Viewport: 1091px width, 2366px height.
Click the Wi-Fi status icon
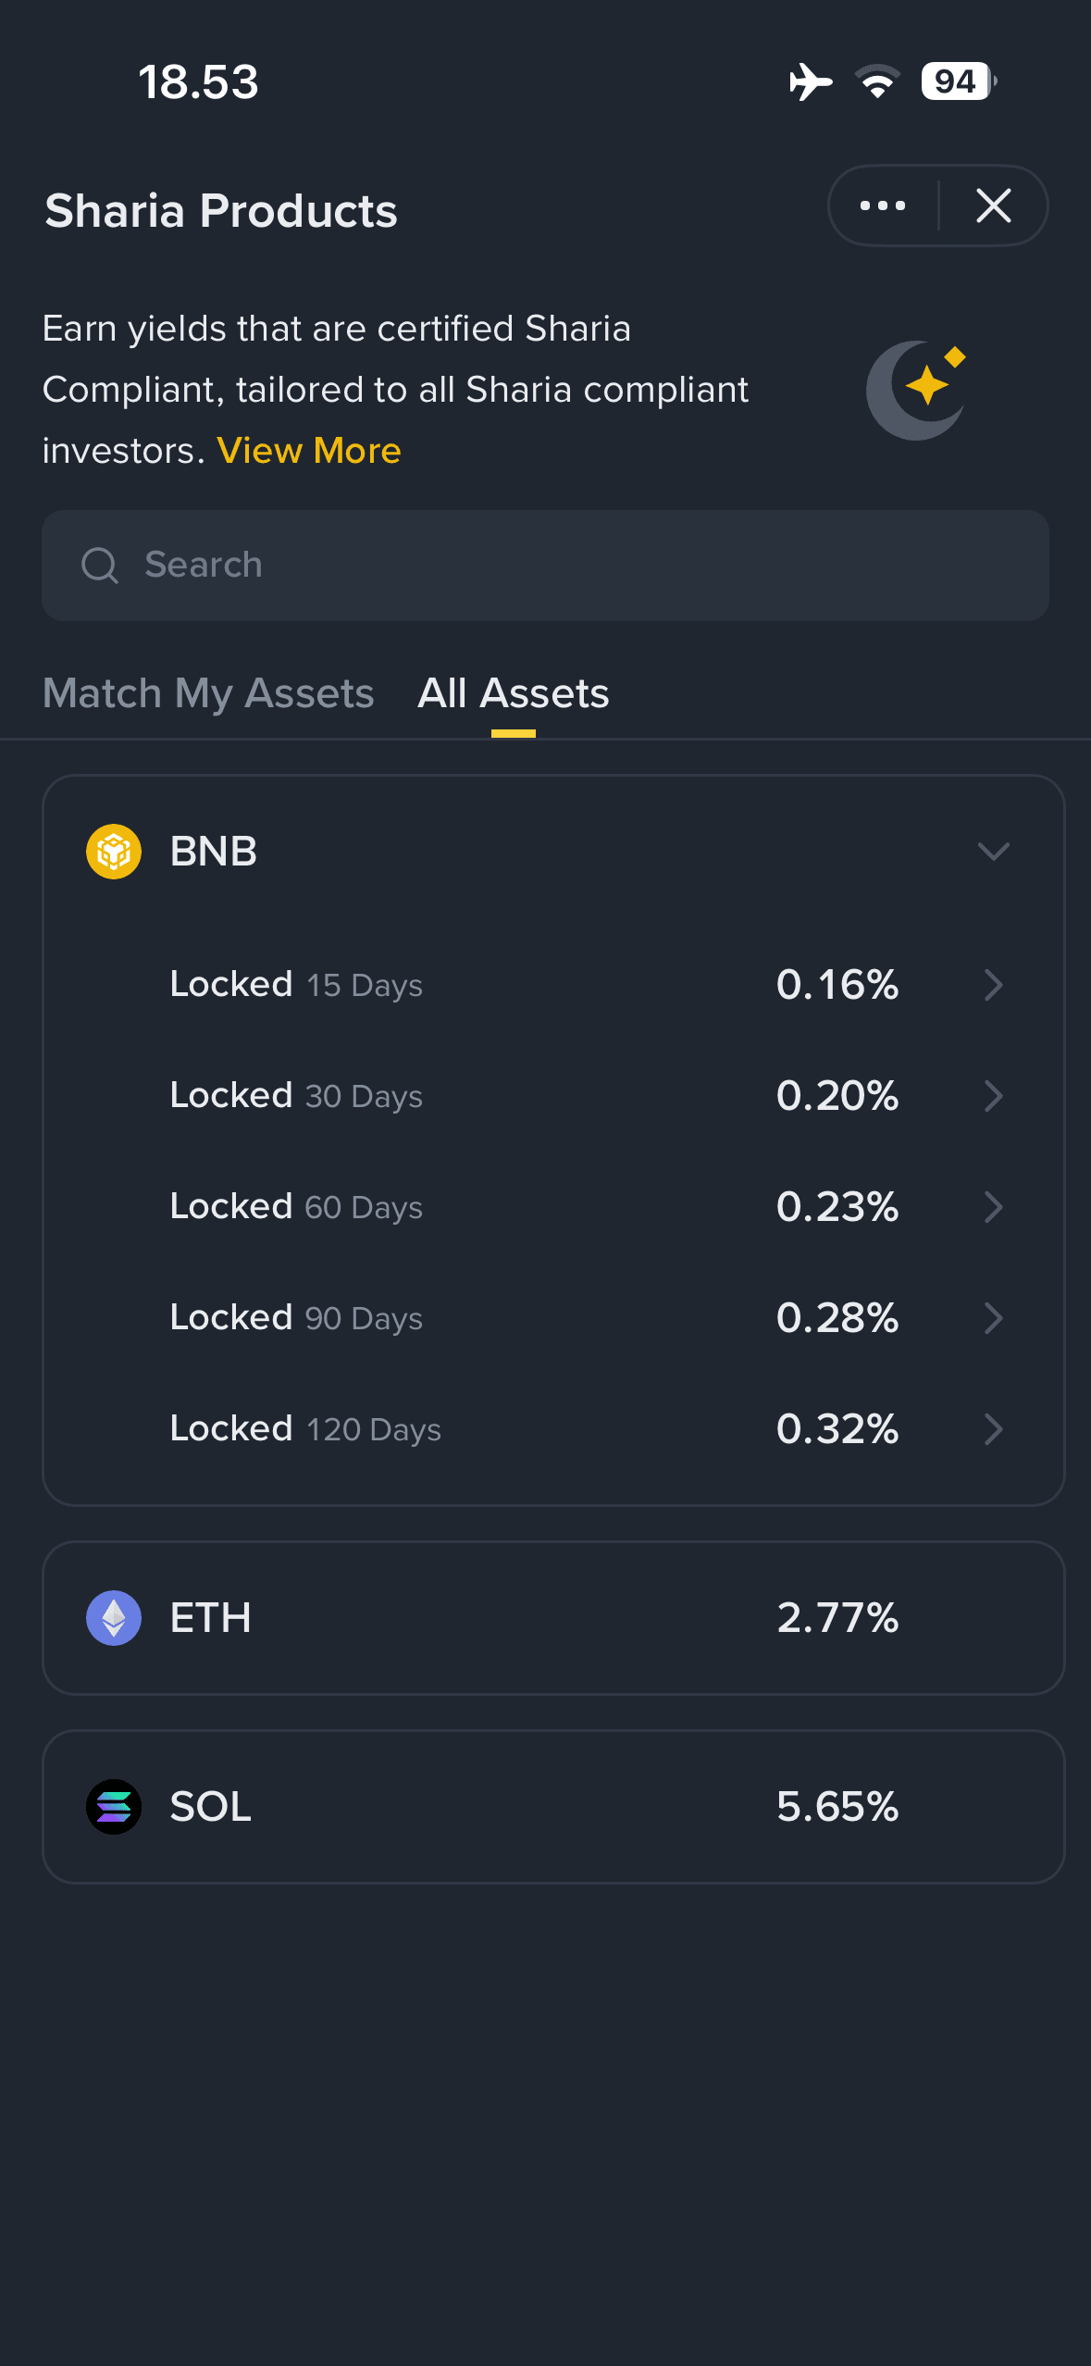[x=875, y=82]
